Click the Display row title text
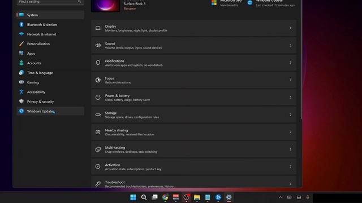Screen dimensions: 362x203 111,27
